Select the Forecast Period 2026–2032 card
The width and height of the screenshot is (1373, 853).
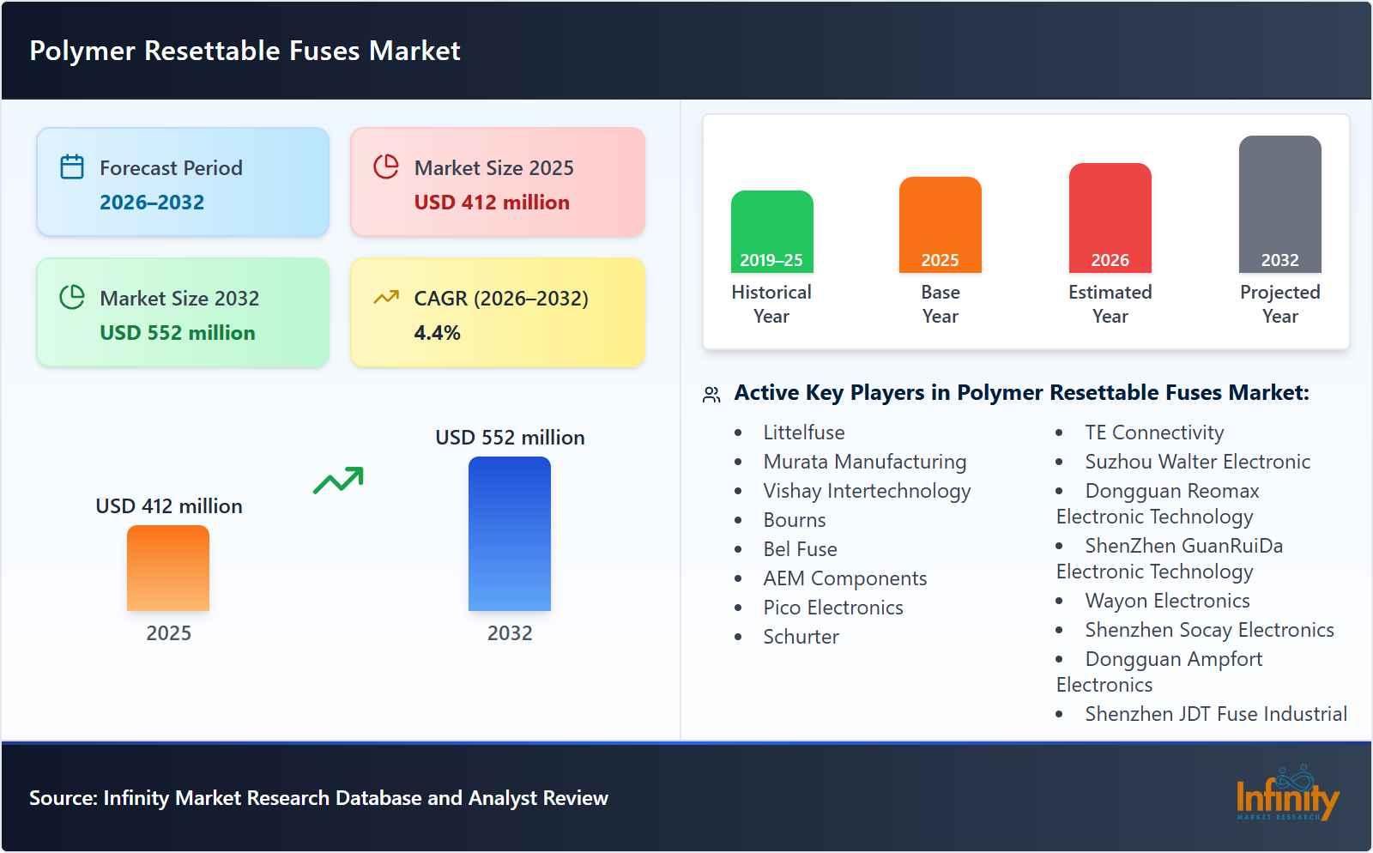coord(183,182)
